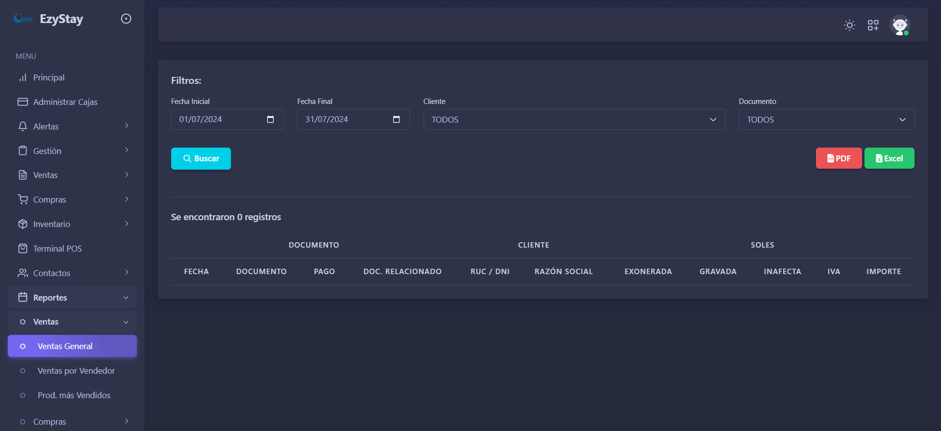The height and width of the screenshot is (431, 941).
Task: Select Prod. más Vendidos report
Action: (x=74, y=395)
